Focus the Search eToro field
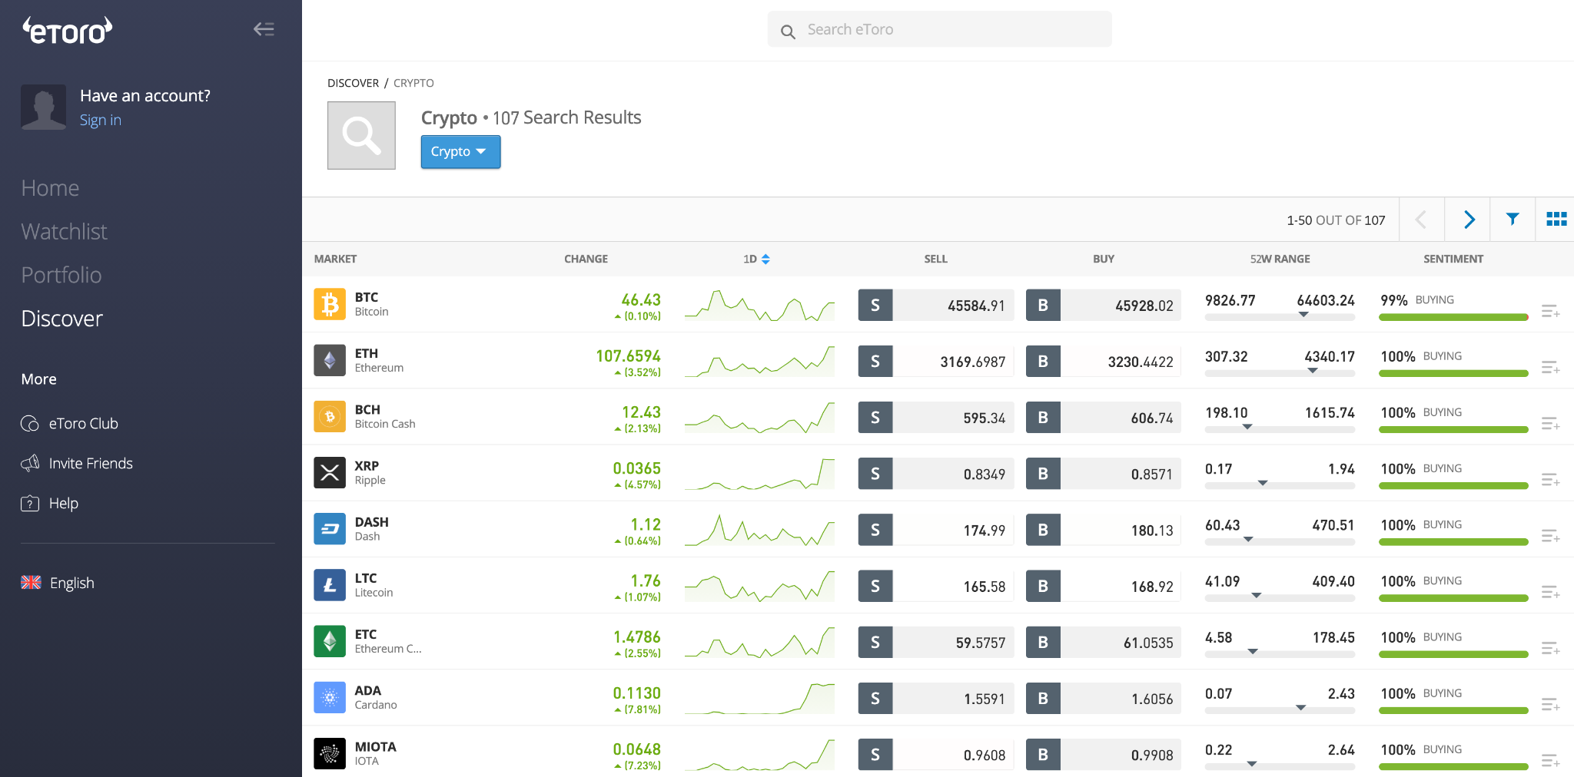The height and width of the screenshot is (777, 1574). click(x=939, y=29)
